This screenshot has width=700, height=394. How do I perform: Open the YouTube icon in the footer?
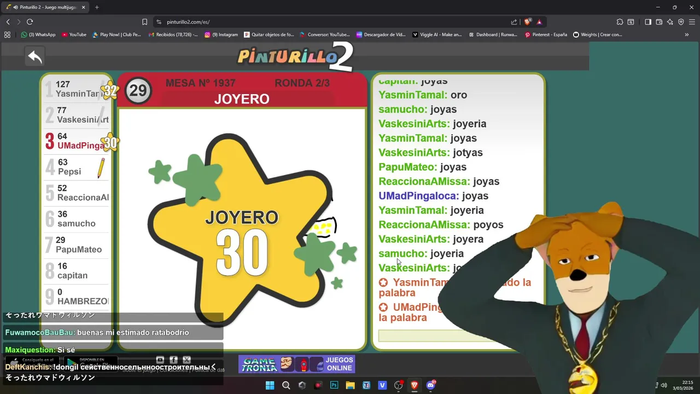(x=160, y=360)
